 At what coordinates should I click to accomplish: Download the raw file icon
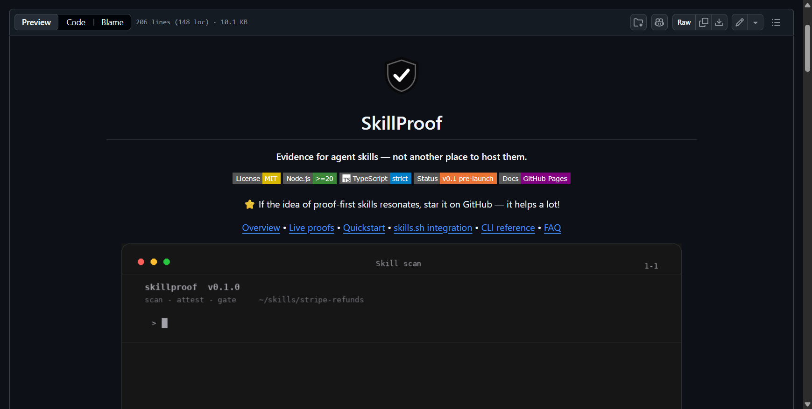pos(720,22)
